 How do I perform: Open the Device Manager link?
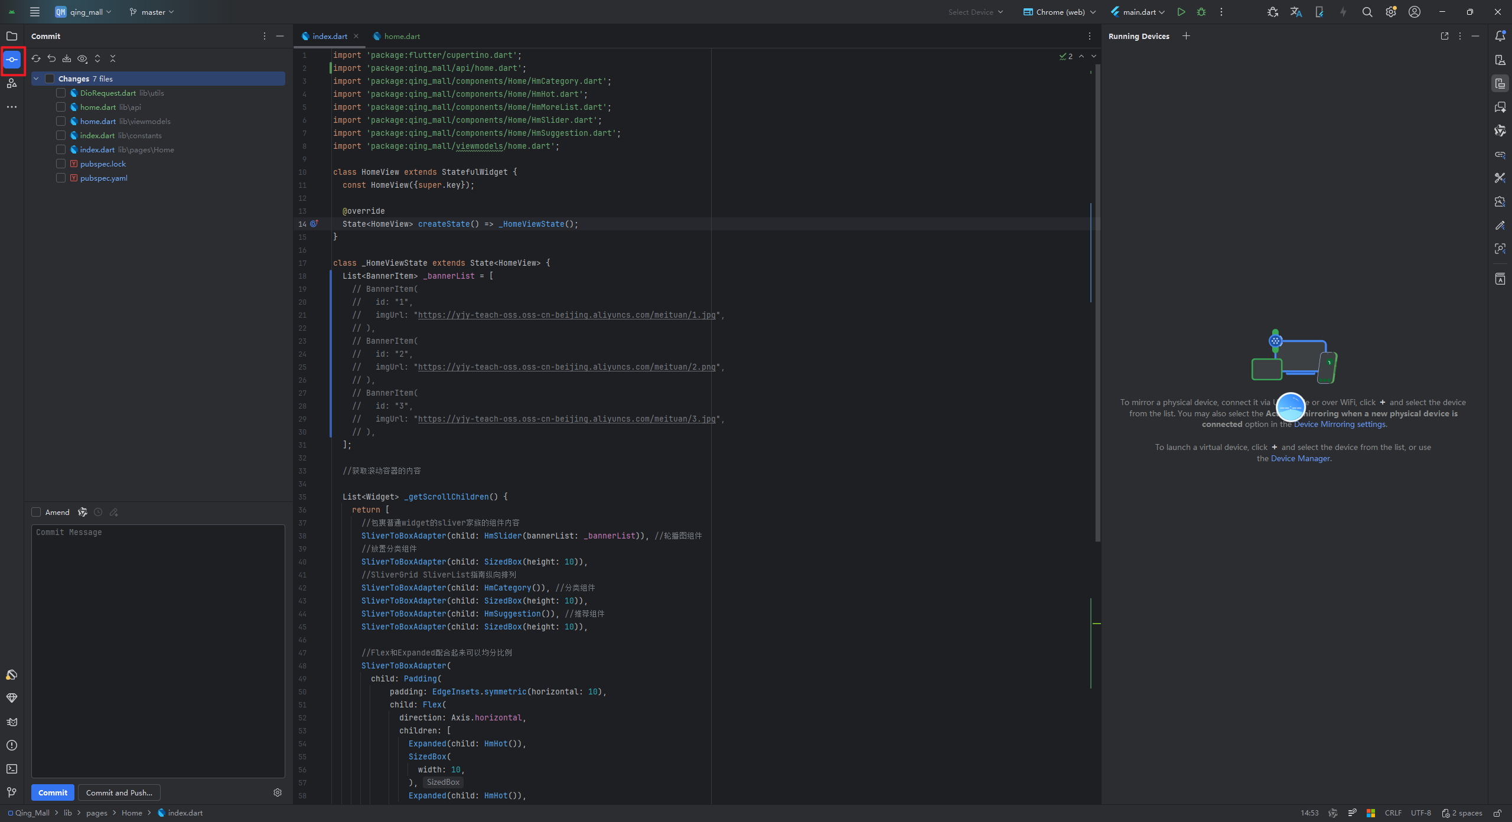coord(1300,458)
